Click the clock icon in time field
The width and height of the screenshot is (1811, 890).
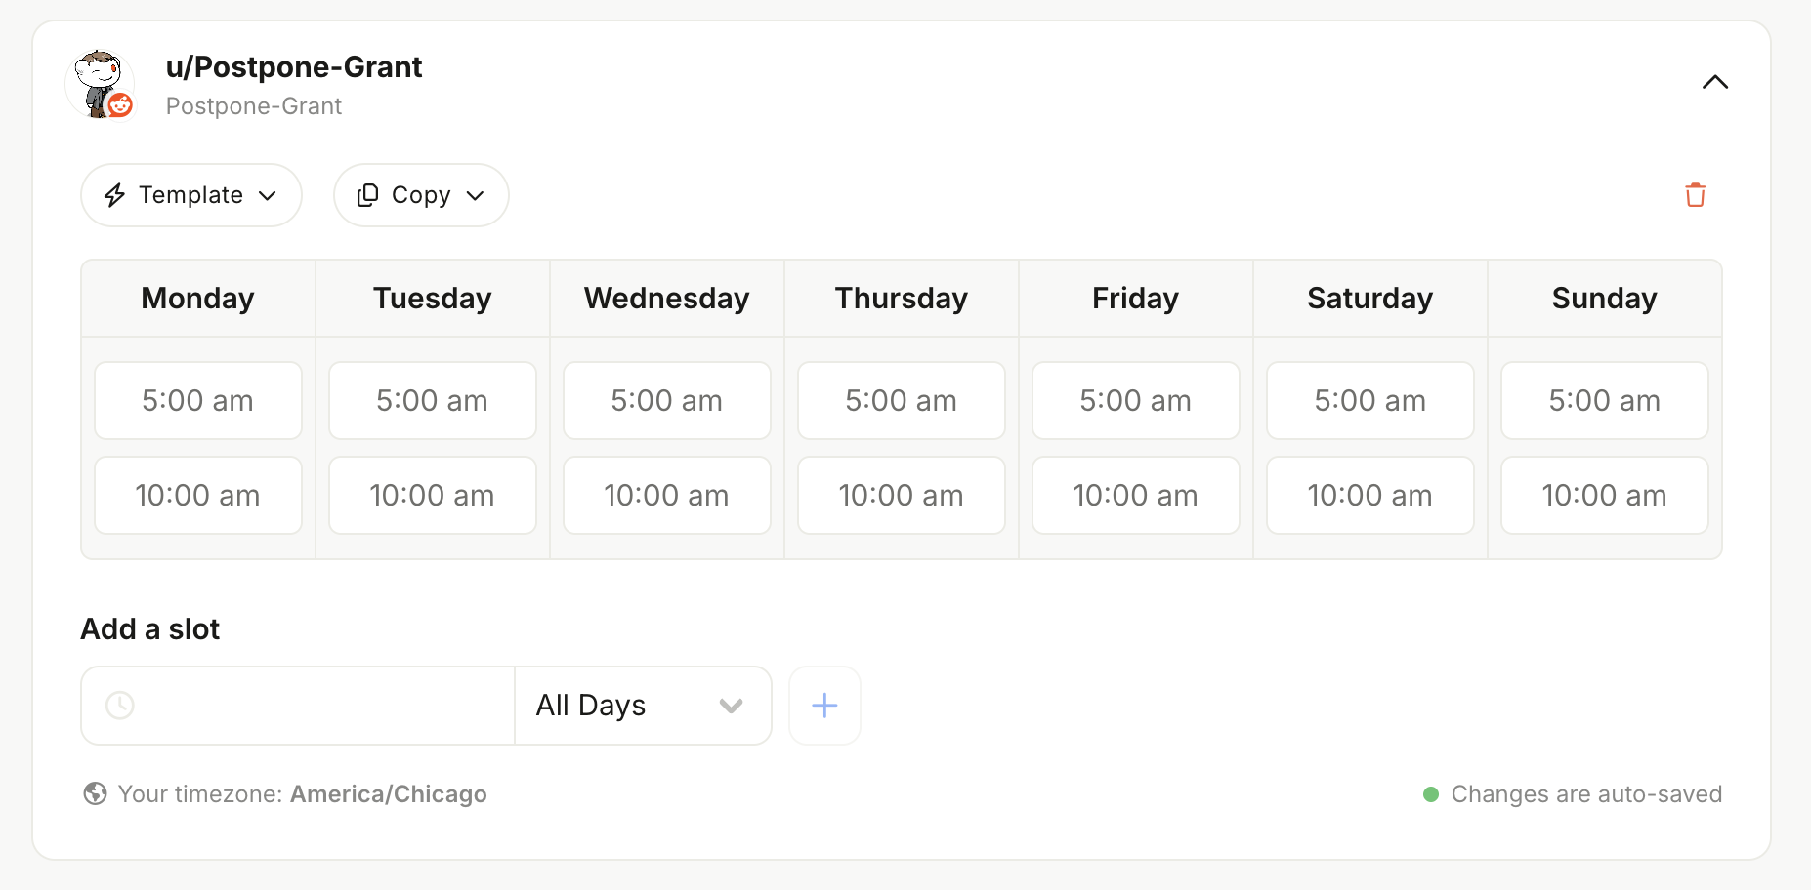(x=119, y=706)
